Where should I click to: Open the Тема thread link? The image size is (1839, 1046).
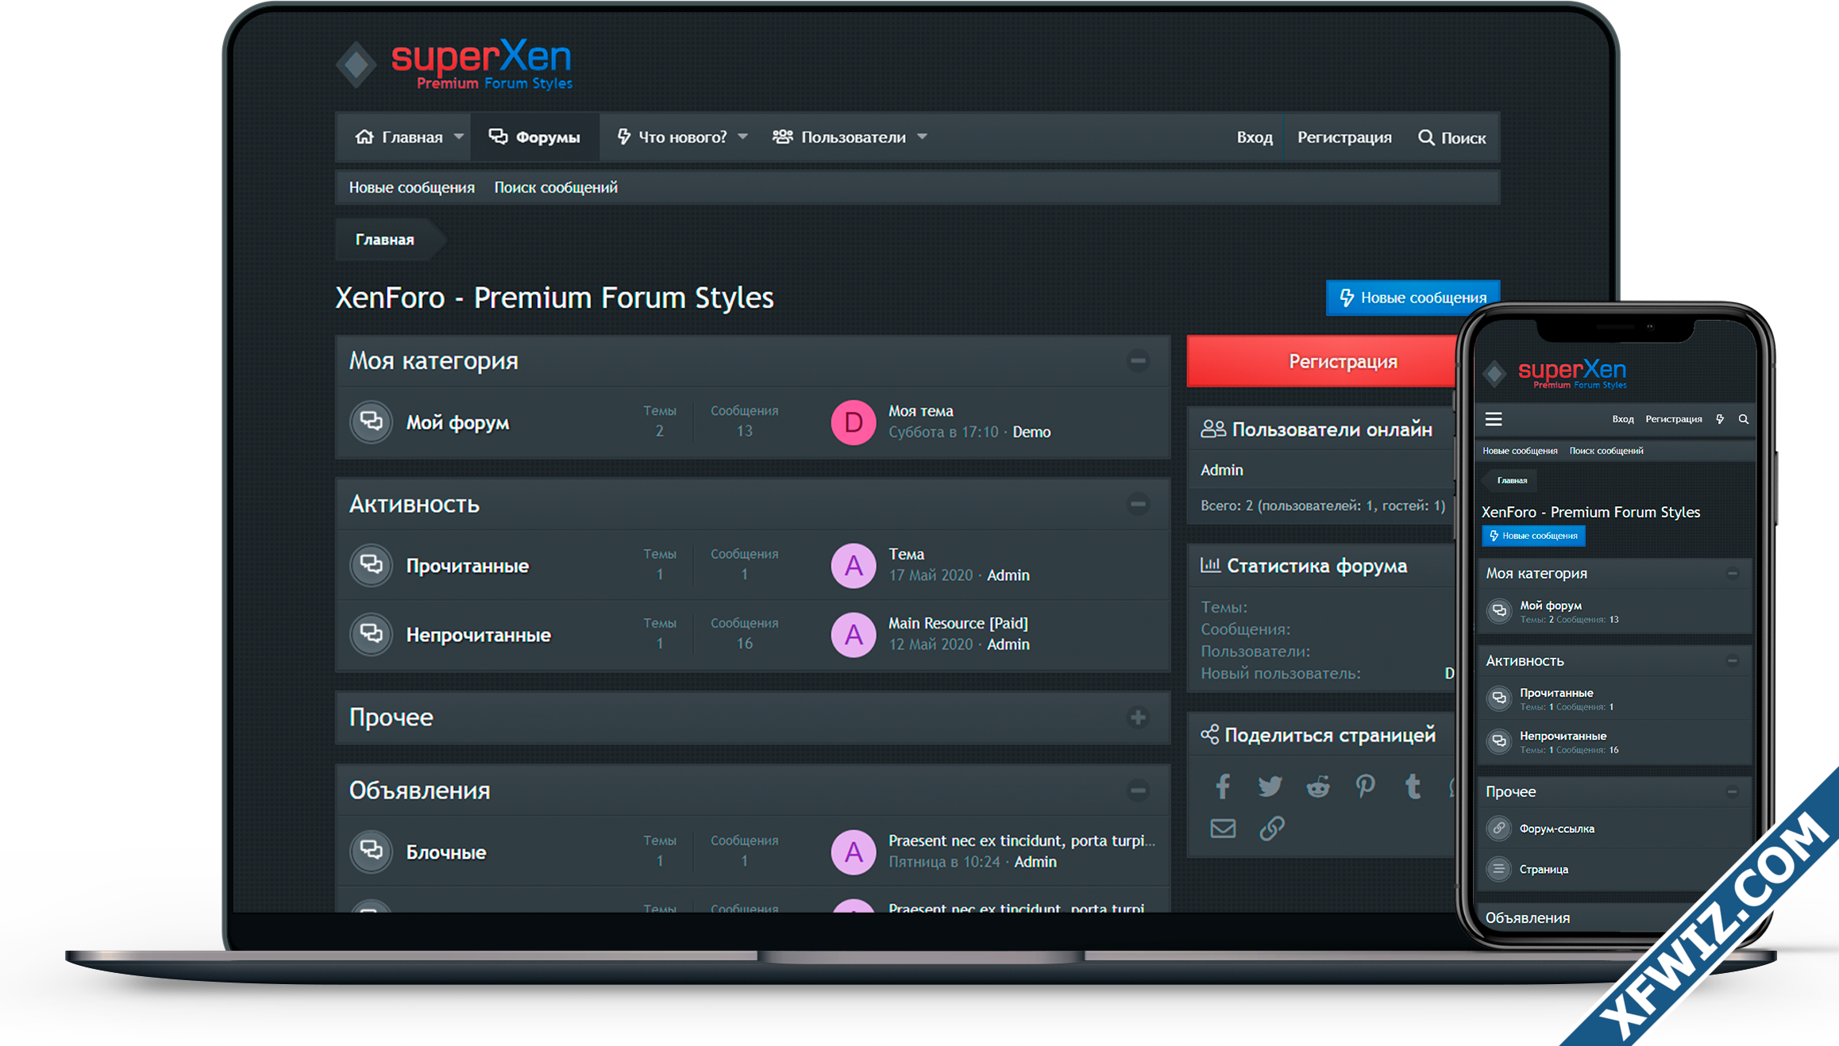click(x=906, y=554)
